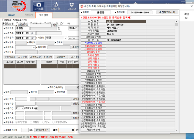Image resolution: width=194 pixels, height=139 pixels.
Task: Click the 합계 field outlined in orange
Action: tap(66, 130)
